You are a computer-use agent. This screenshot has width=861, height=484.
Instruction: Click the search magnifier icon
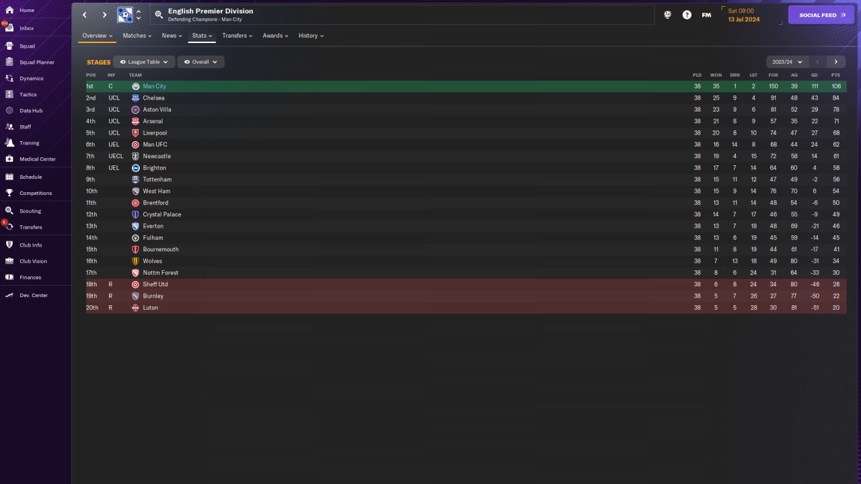[159, 15]
